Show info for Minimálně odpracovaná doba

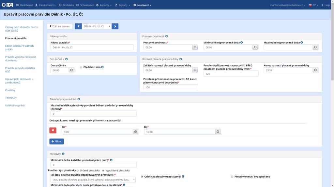coord(242,43)
